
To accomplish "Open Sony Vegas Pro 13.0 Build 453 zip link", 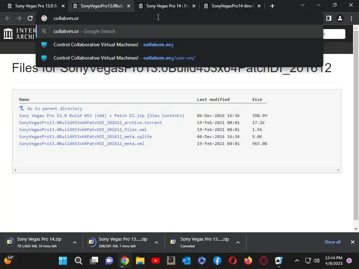I will [x=82, y=116].
